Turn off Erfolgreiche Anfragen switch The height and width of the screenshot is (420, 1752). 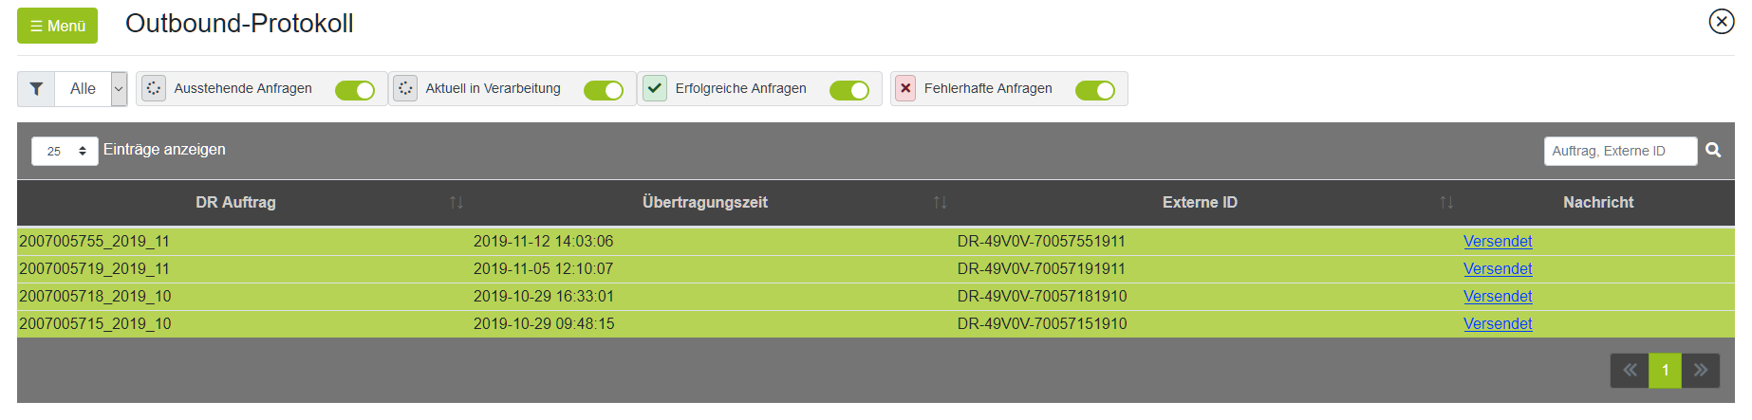849,90
